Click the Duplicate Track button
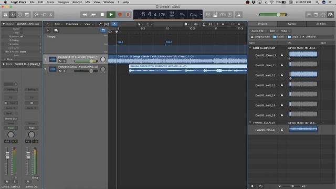Viewport: 336px width, 189px height. (56, 30)
